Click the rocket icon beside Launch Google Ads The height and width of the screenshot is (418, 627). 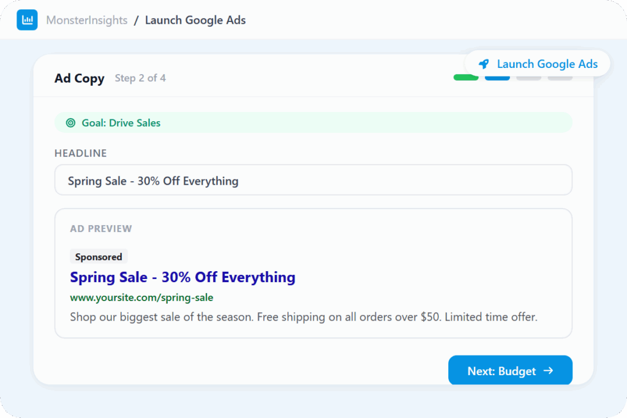click(x=484, y=64)
